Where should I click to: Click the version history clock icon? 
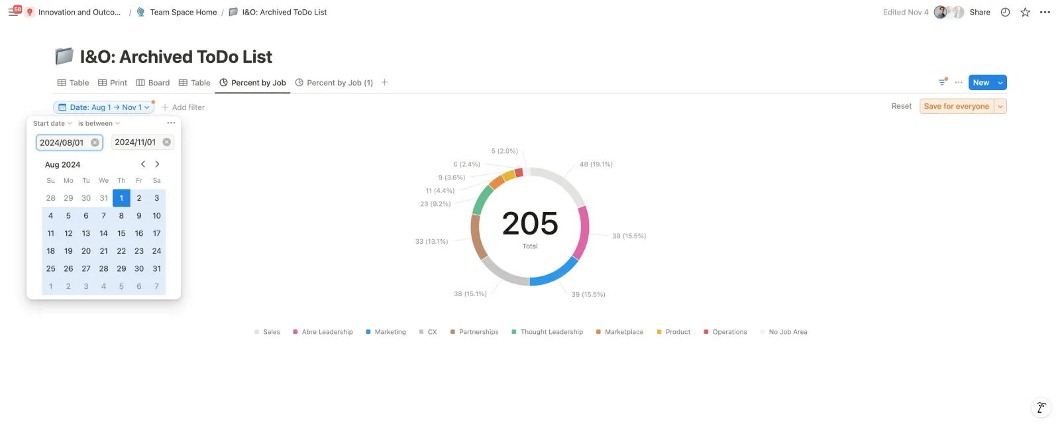(1005, 12)
